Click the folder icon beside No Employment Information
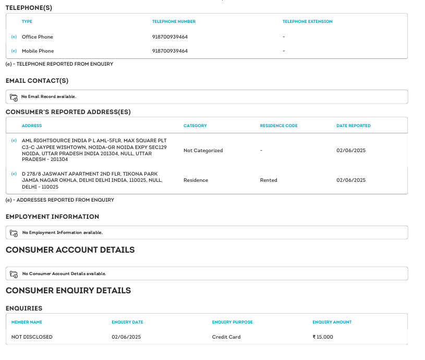Viewport: 425px width, 360px height. (x=14, y=233)
